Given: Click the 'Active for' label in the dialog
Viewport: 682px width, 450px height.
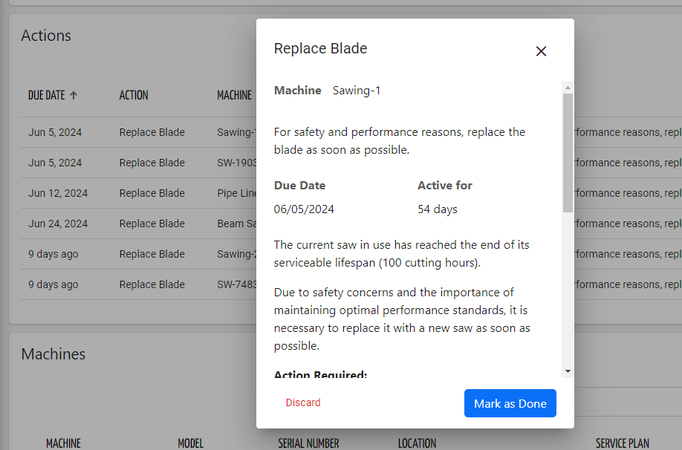Looking at the screenshot, I should [445, 185].
